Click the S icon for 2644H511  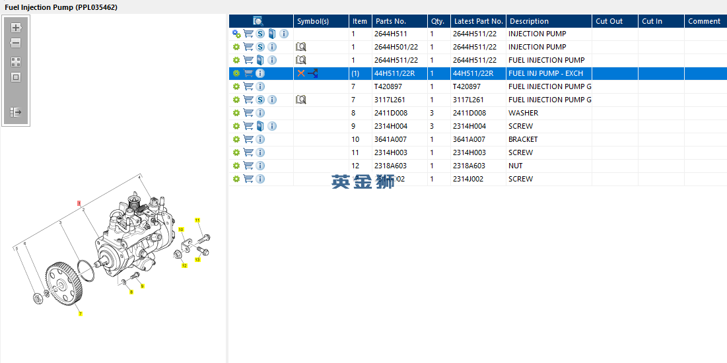(x=260, y=34)
